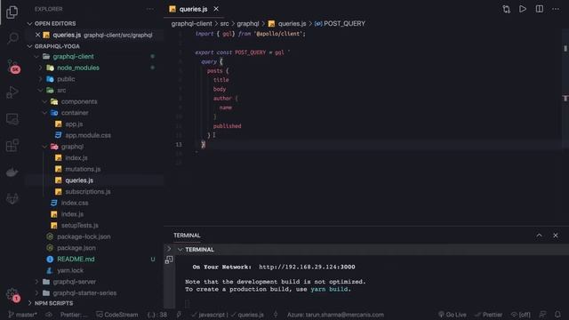Click src in the breadcrumb
569x320 pixels.
[225, 24]
